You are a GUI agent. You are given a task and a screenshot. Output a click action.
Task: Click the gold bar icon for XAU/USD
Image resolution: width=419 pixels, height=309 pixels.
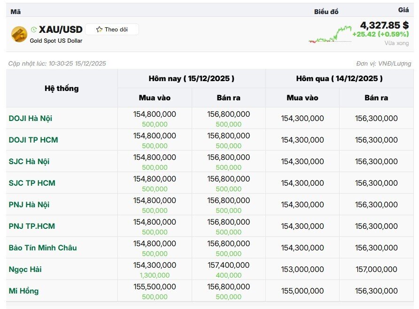[19, 34]
